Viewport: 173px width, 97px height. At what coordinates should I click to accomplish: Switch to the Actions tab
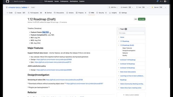(x=70, y=13)
